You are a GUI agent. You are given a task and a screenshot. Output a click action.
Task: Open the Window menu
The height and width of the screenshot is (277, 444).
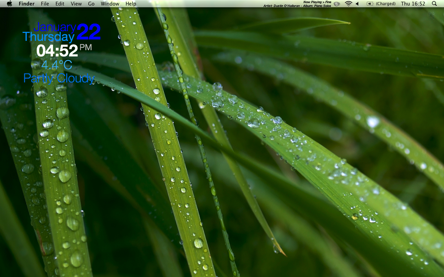110,4
